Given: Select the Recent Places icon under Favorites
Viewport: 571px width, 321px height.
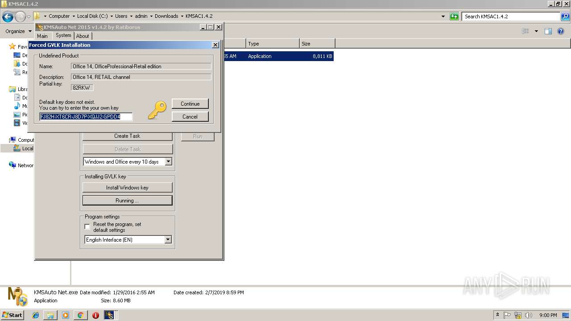Looking at the screenshot, I should [x=17, y=72].
